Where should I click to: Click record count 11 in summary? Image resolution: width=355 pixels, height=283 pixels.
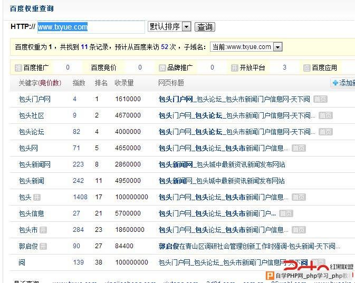tap(84, 47)
